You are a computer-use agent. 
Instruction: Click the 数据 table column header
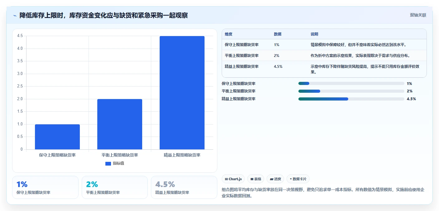[x=277, y=34]
